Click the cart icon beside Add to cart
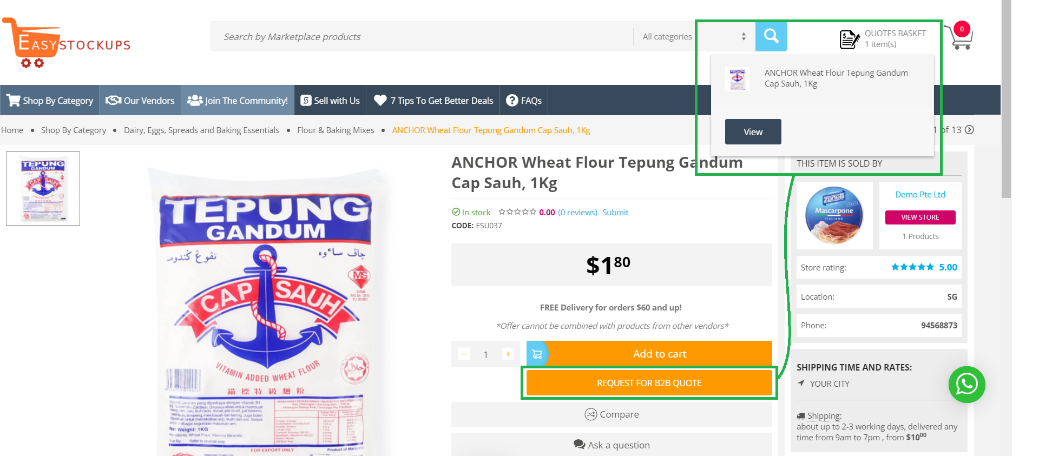This screenshot has height=456, width=1039. pos(537,354)
